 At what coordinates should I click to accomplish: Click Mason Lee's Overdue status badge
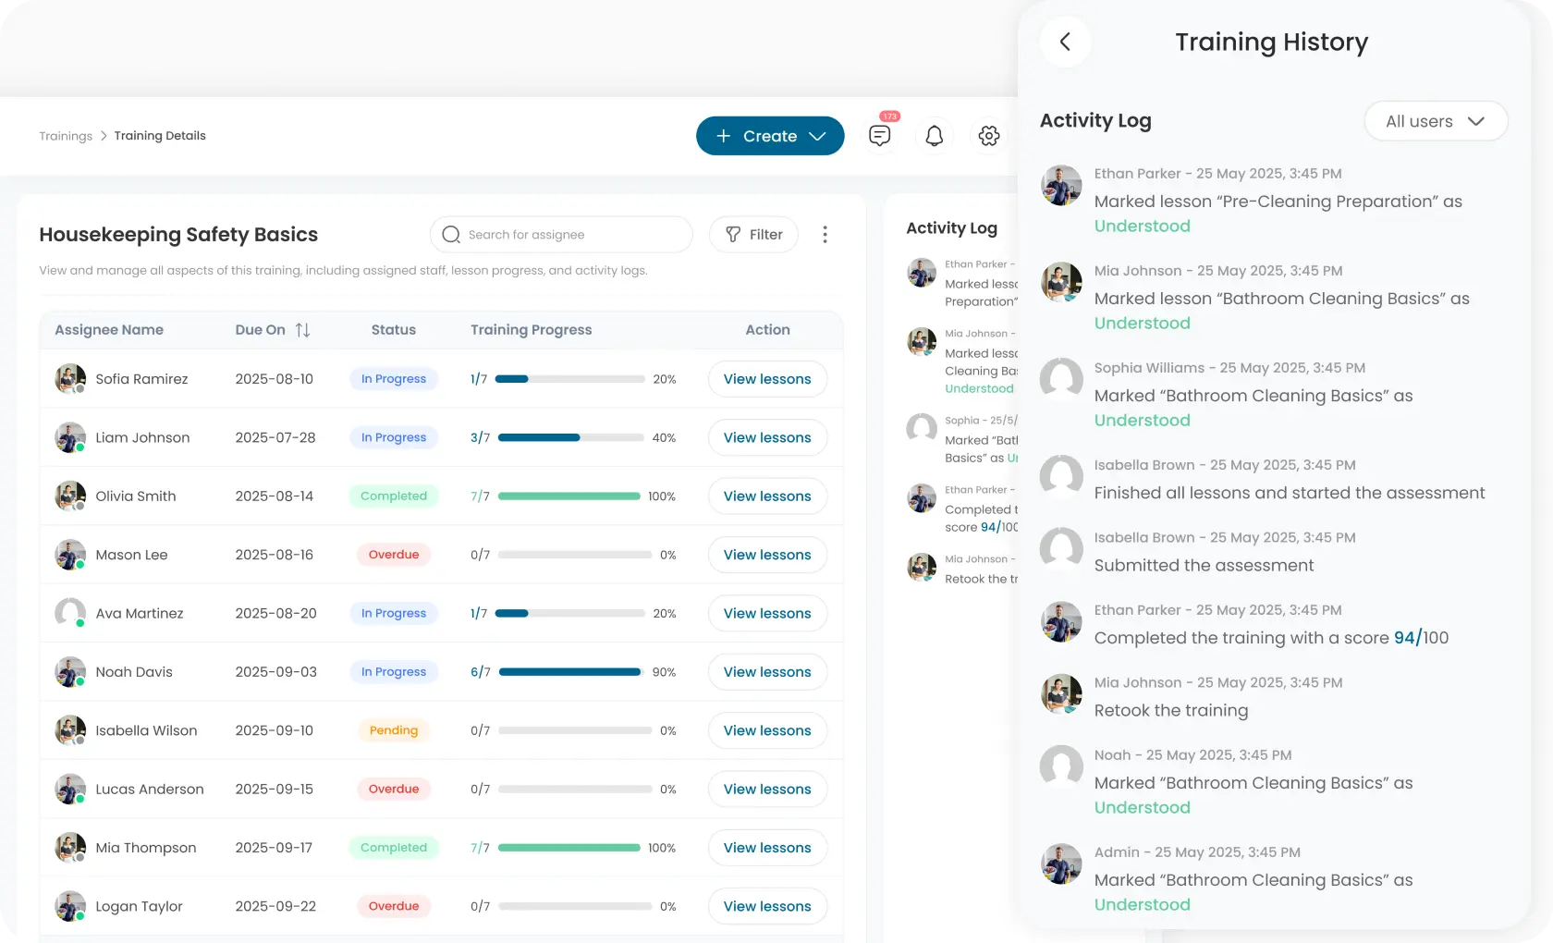pos(394,555)
